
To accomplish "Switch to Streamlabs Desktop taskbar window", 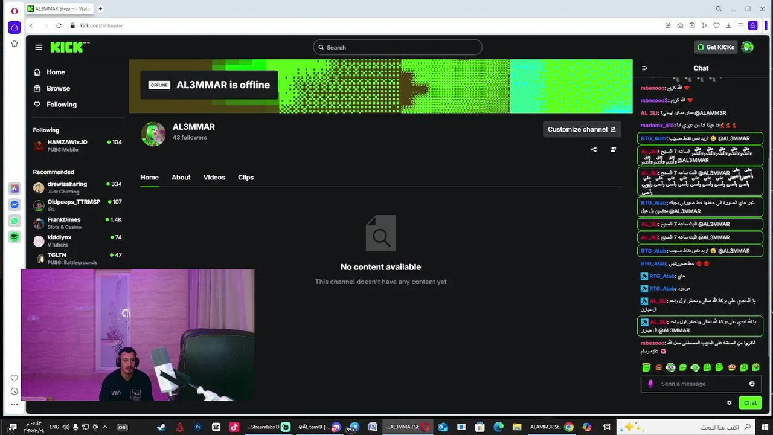I will [269, 427].
